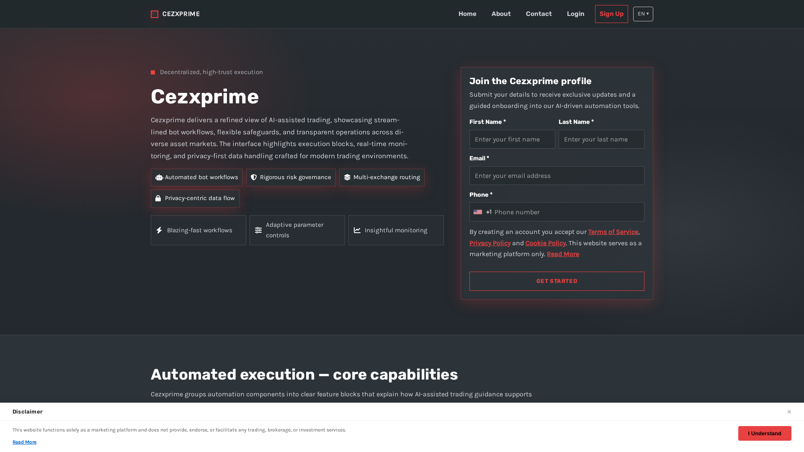Click the sliders icon for Adaptive parameter controls

point(258,230)
